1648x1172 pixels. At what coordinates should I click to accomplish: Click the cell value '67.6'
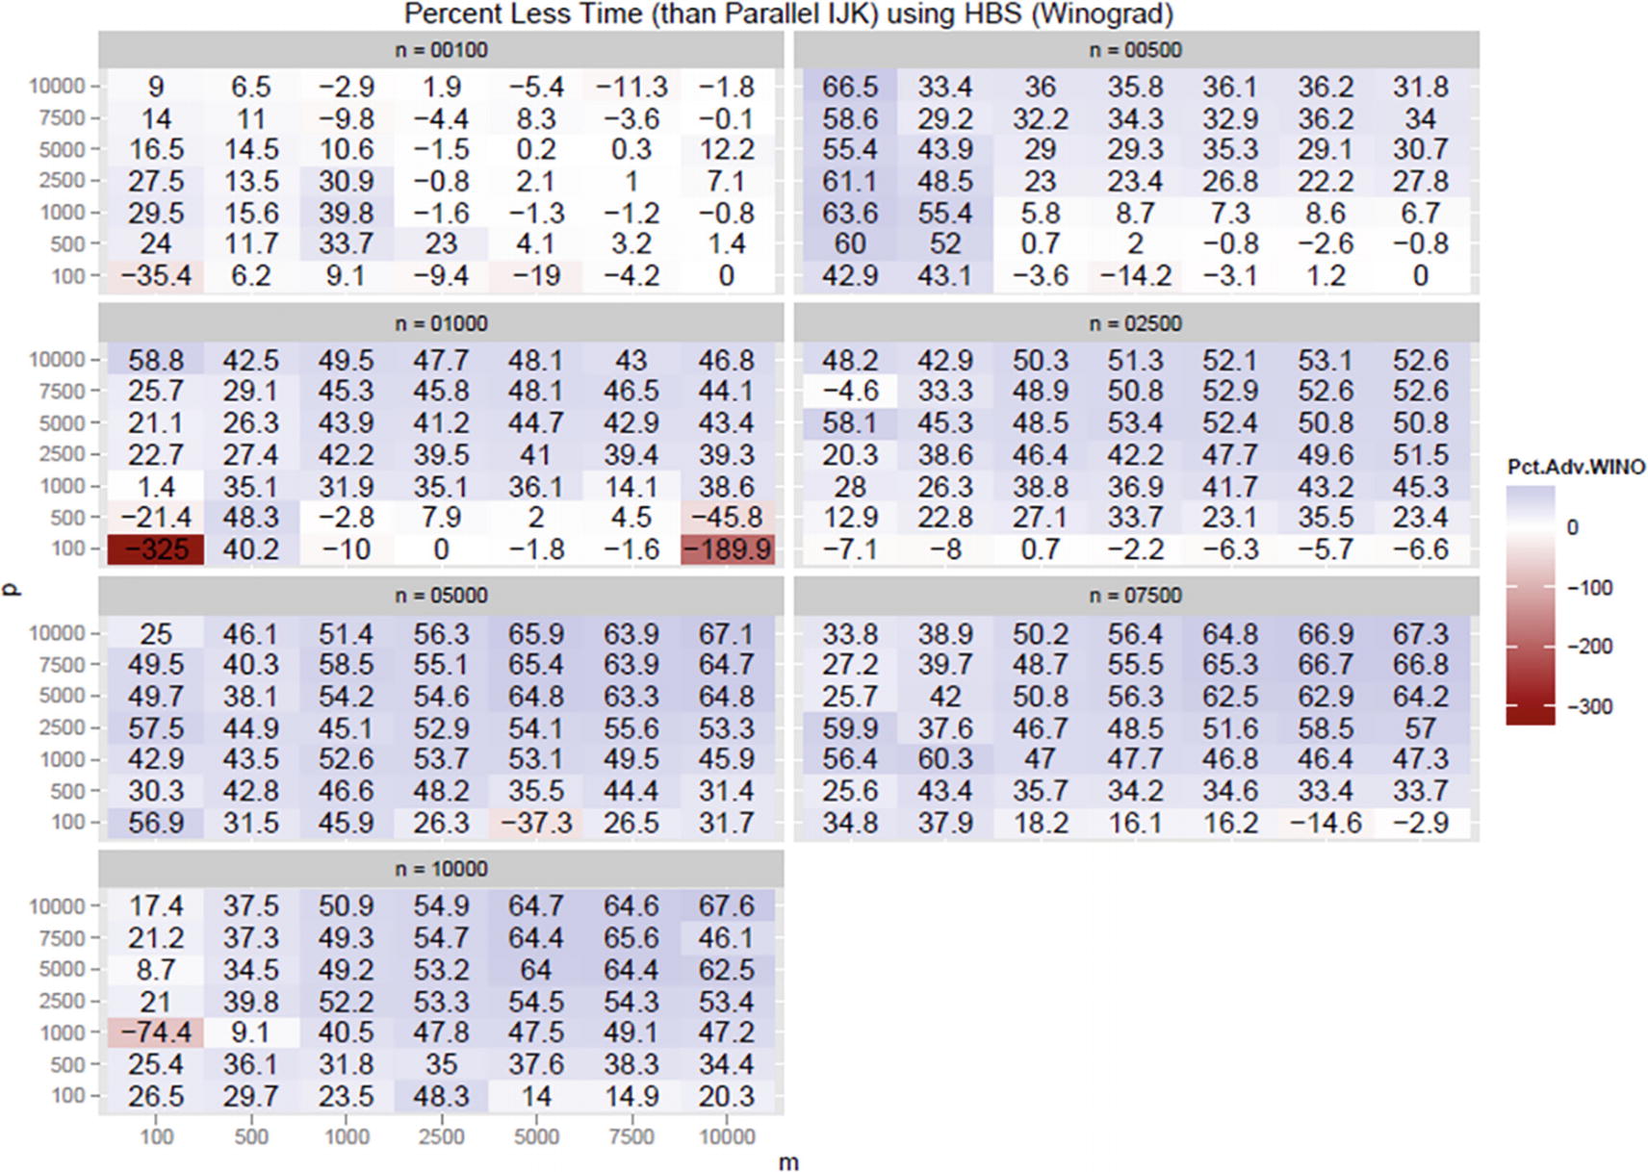pos(727,906)
